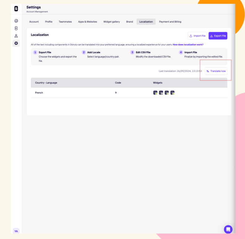
Task: Open the chat support bubble
Action: (228, 229)
